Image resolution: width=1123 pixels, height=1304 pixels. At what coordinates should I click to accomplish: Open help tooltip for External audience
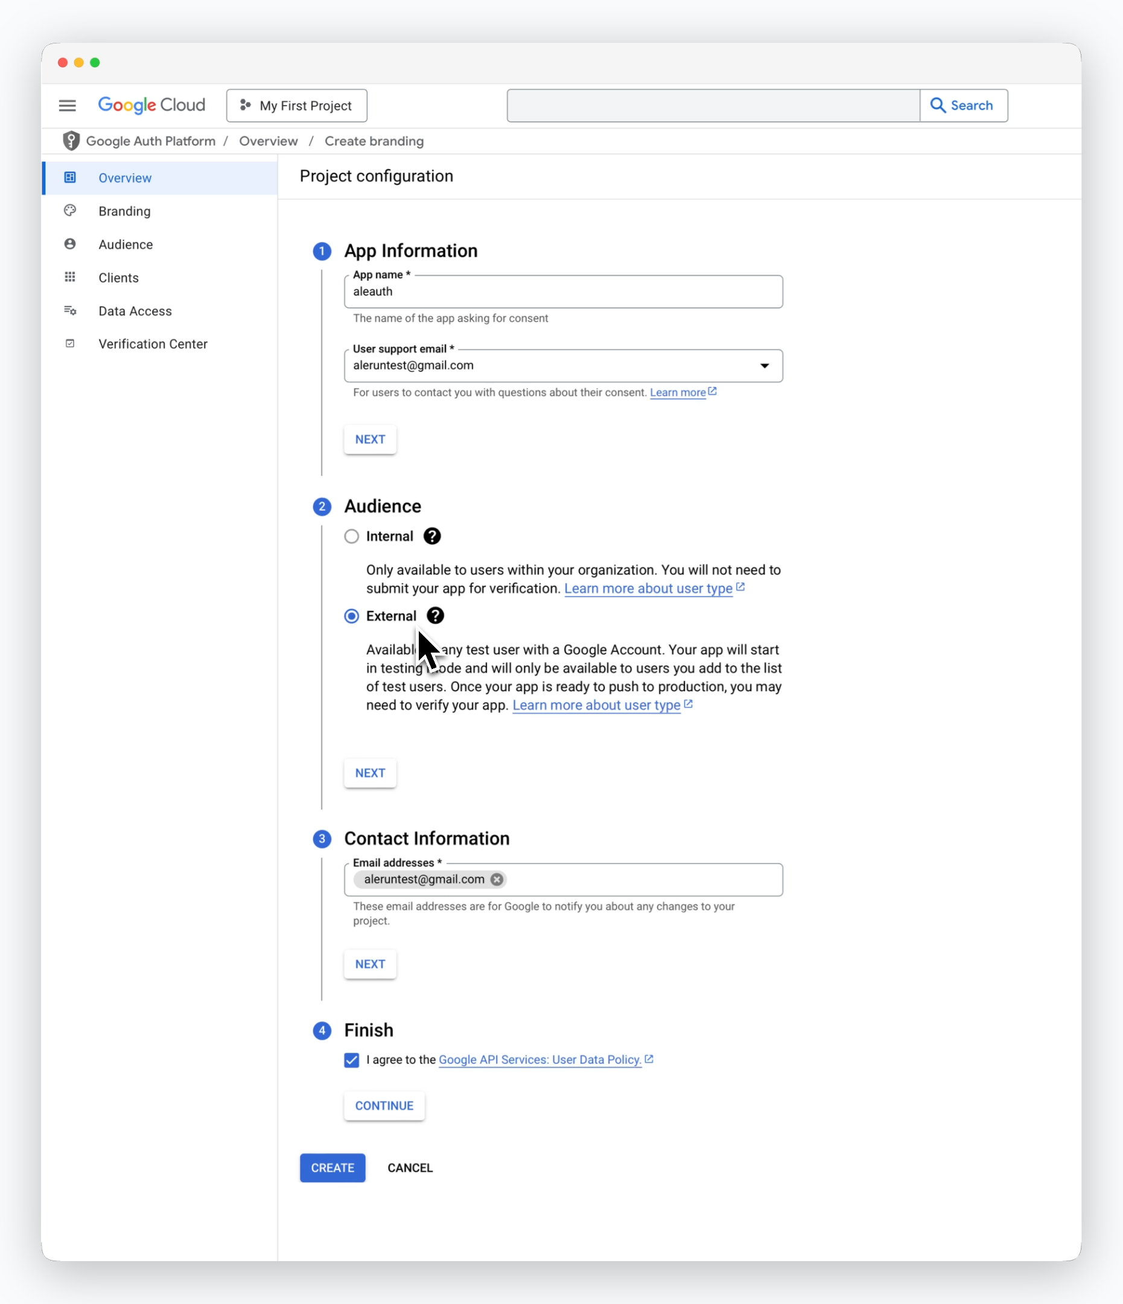click(435, 616)
